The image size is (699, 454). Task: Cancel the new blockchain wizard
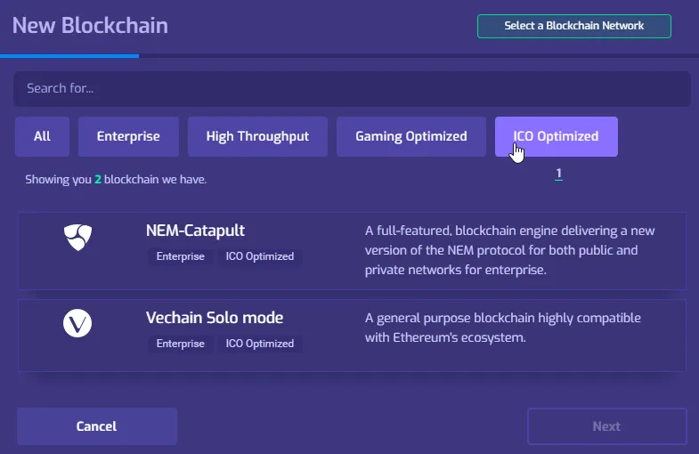[97, 426]
